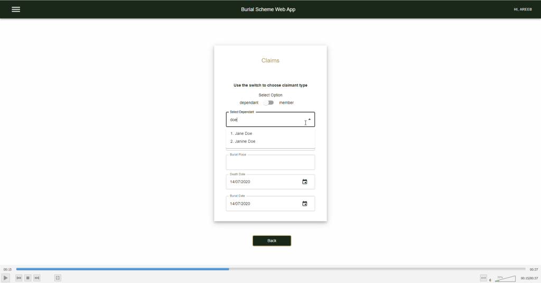Select Jane Doe from the list

click(x=241, y=134)
